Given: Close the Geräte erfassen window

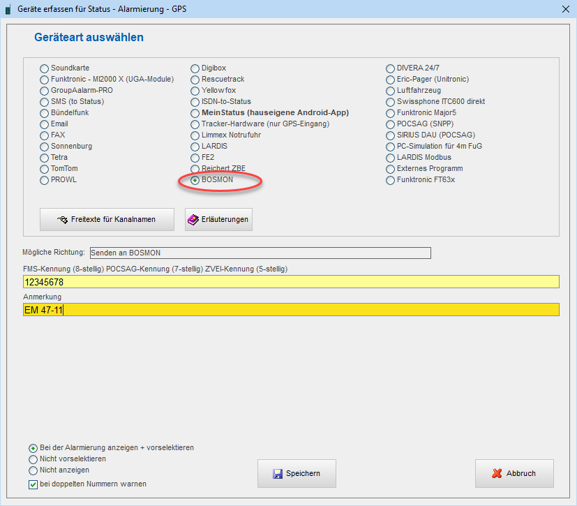Looking at the screenshot, I should pyautogui.click(x=565, y=9).
